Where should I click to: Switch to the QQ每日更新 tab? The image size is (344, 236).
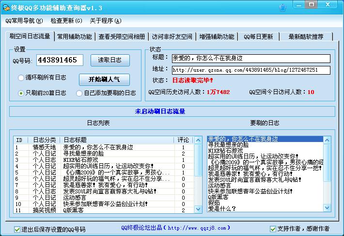click(258, 37)
